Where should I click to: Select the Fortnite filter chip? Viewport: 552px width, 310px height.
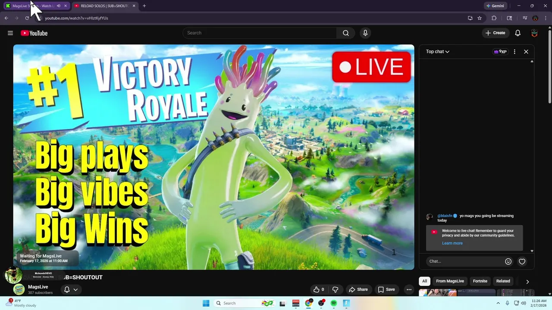tap(480, 281)
